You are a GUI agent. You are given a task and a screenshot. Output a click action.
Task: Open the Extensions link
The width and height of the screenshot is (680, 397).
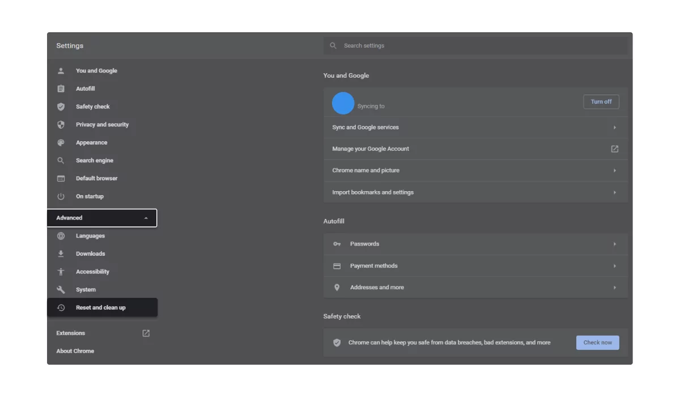coord(70,333)
